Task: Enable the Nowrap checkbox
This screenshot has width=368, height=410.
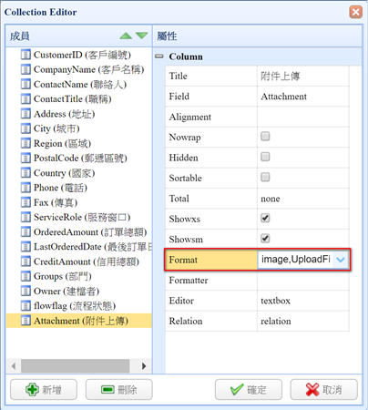Action: [x=265, y=137]
